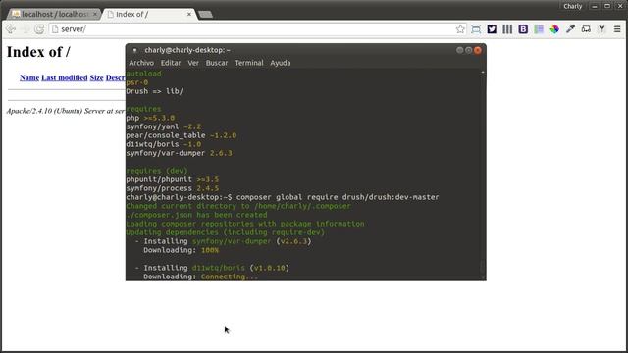Click the symfony/yaml requirement line
This screenshot has height=353, width=628.
click(164, 126)
